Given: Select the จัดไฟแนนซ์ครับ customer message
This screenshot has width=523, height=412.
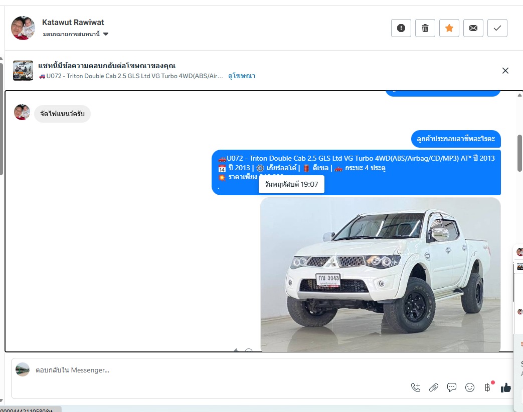Looking at the screenshot, I should coord(62,114).
